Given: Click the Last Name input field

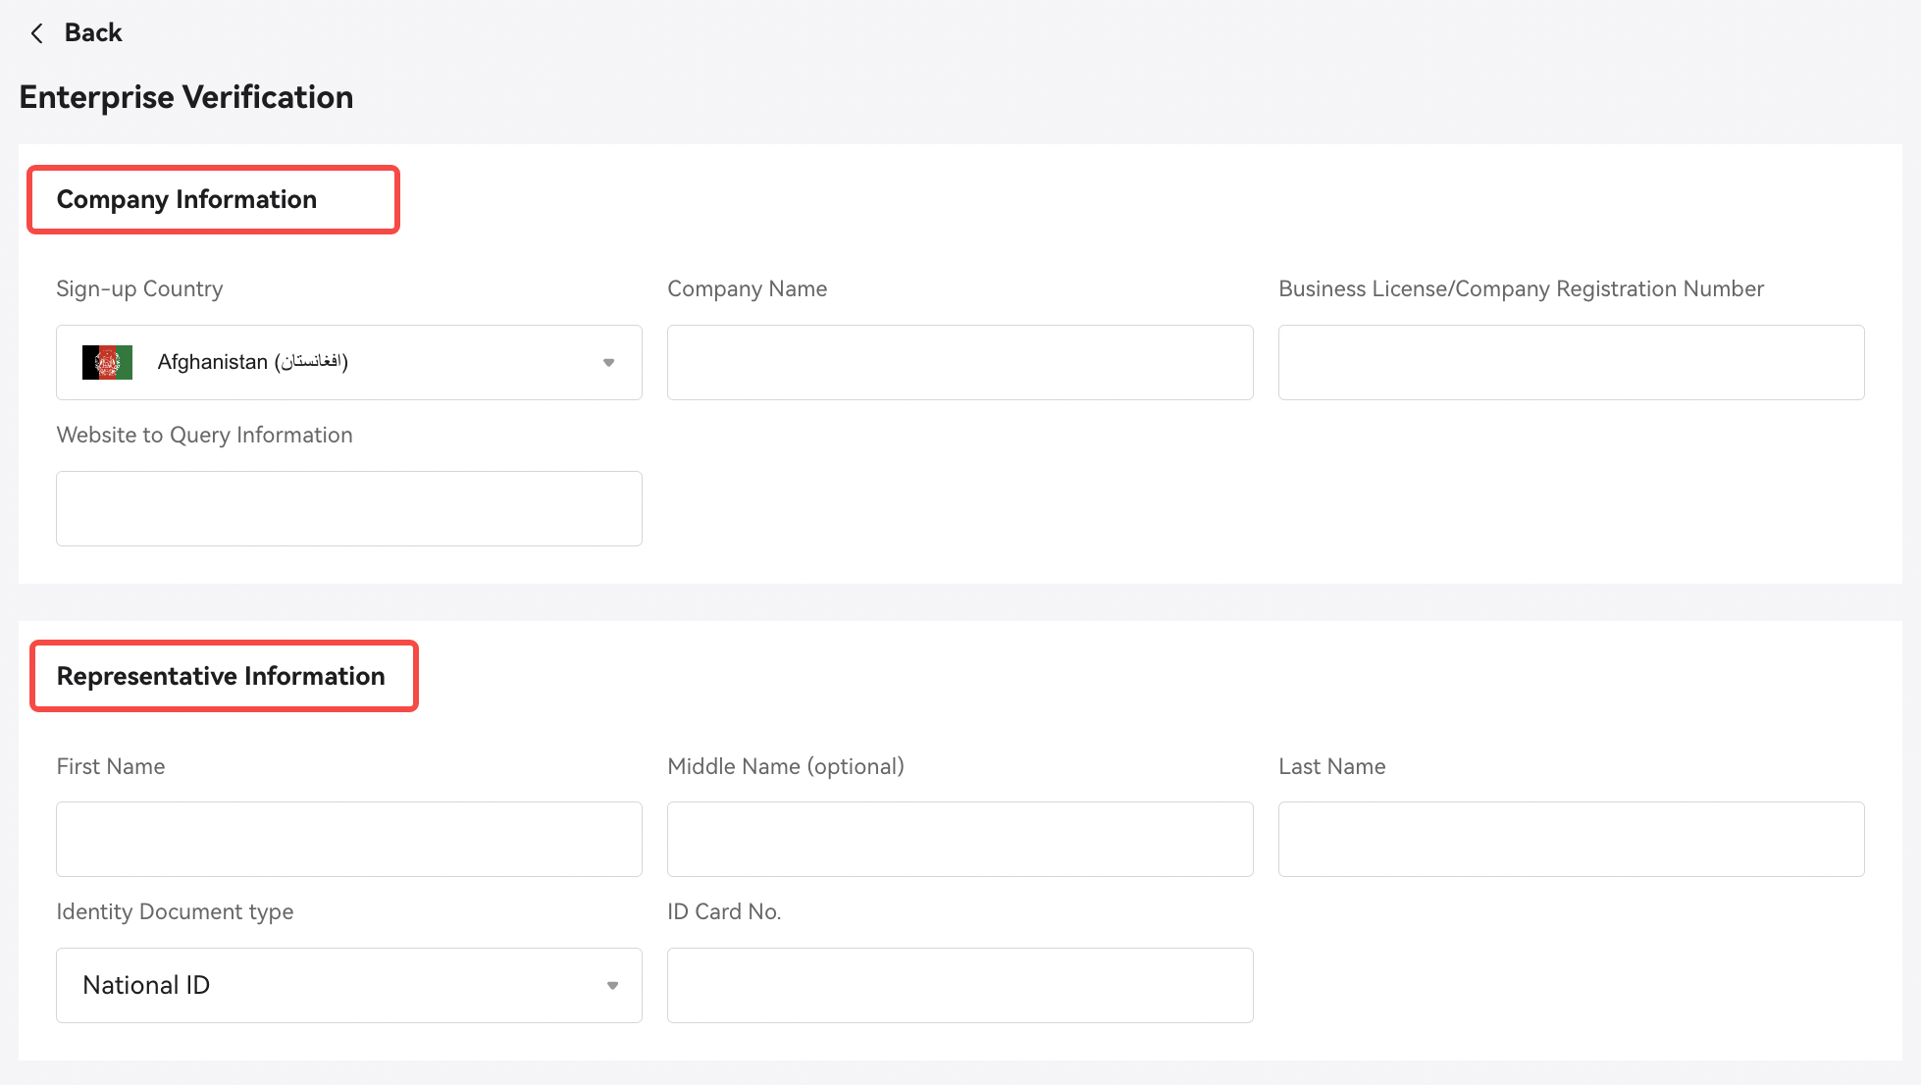Looking at the screenshot, I should [x=1571, y=839].
